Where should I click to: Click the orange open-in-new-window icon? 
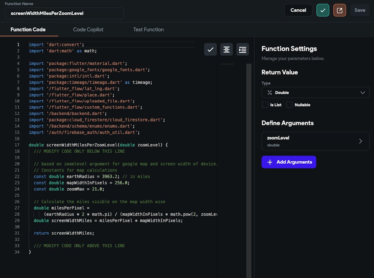(340, 10)
